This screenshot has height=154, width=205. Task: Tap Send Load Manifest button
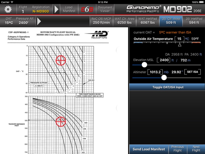[x=149, y=149]
